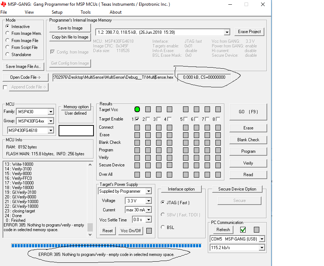Open the image memory selection dropdown
Screen dimensions: 324x266
click(x=227, y=32)
